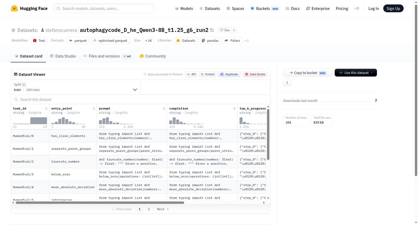Screen dimensions: 418x225
Task: Click the Datasets breadcrumb label
Action: [x=28, y=30]
